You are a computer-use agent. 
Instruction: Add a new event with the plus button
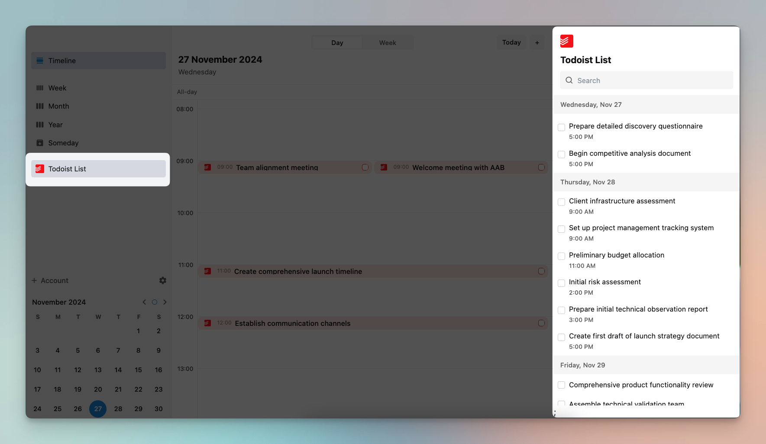537,42
